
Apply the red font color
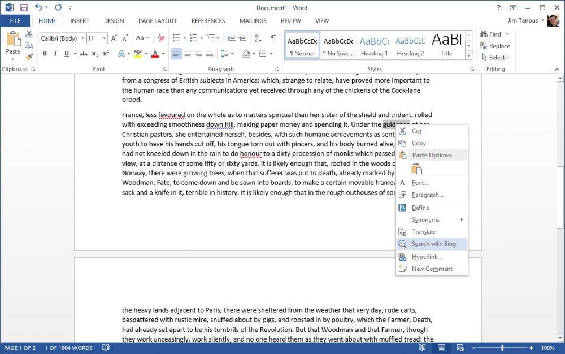click(155, 54)
